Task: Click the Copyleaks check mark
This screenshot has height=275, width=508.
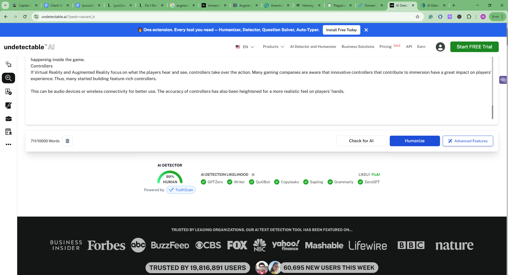Action: [277, 182]
